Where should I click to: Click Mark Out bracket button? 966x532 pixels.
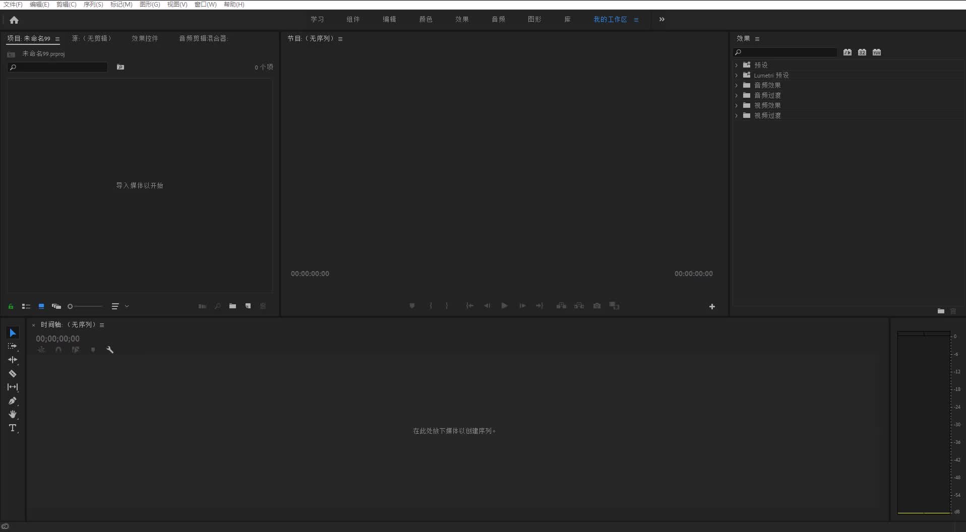coord(447,306)
